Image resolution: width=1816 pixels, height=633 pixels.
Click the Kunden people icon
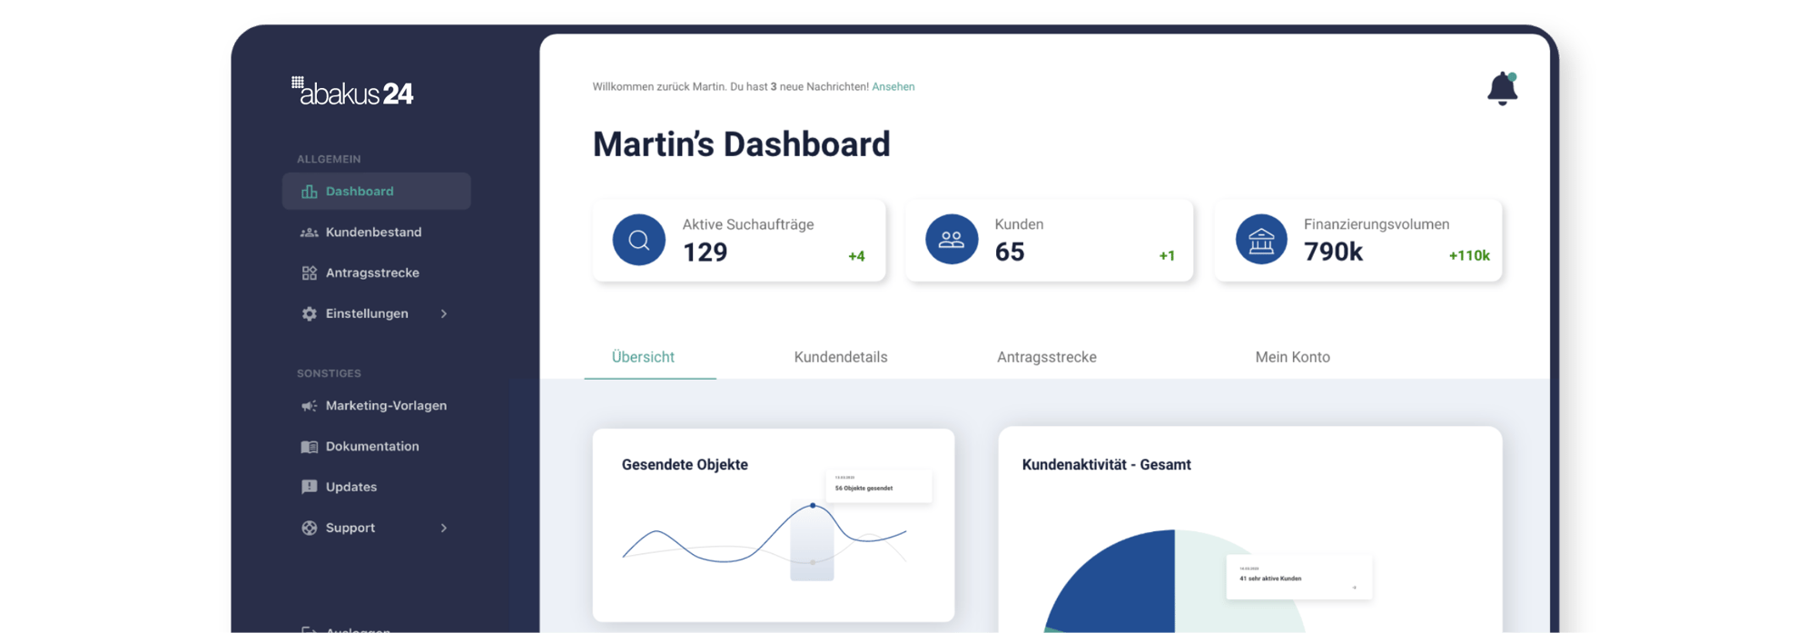pos(951,240)
